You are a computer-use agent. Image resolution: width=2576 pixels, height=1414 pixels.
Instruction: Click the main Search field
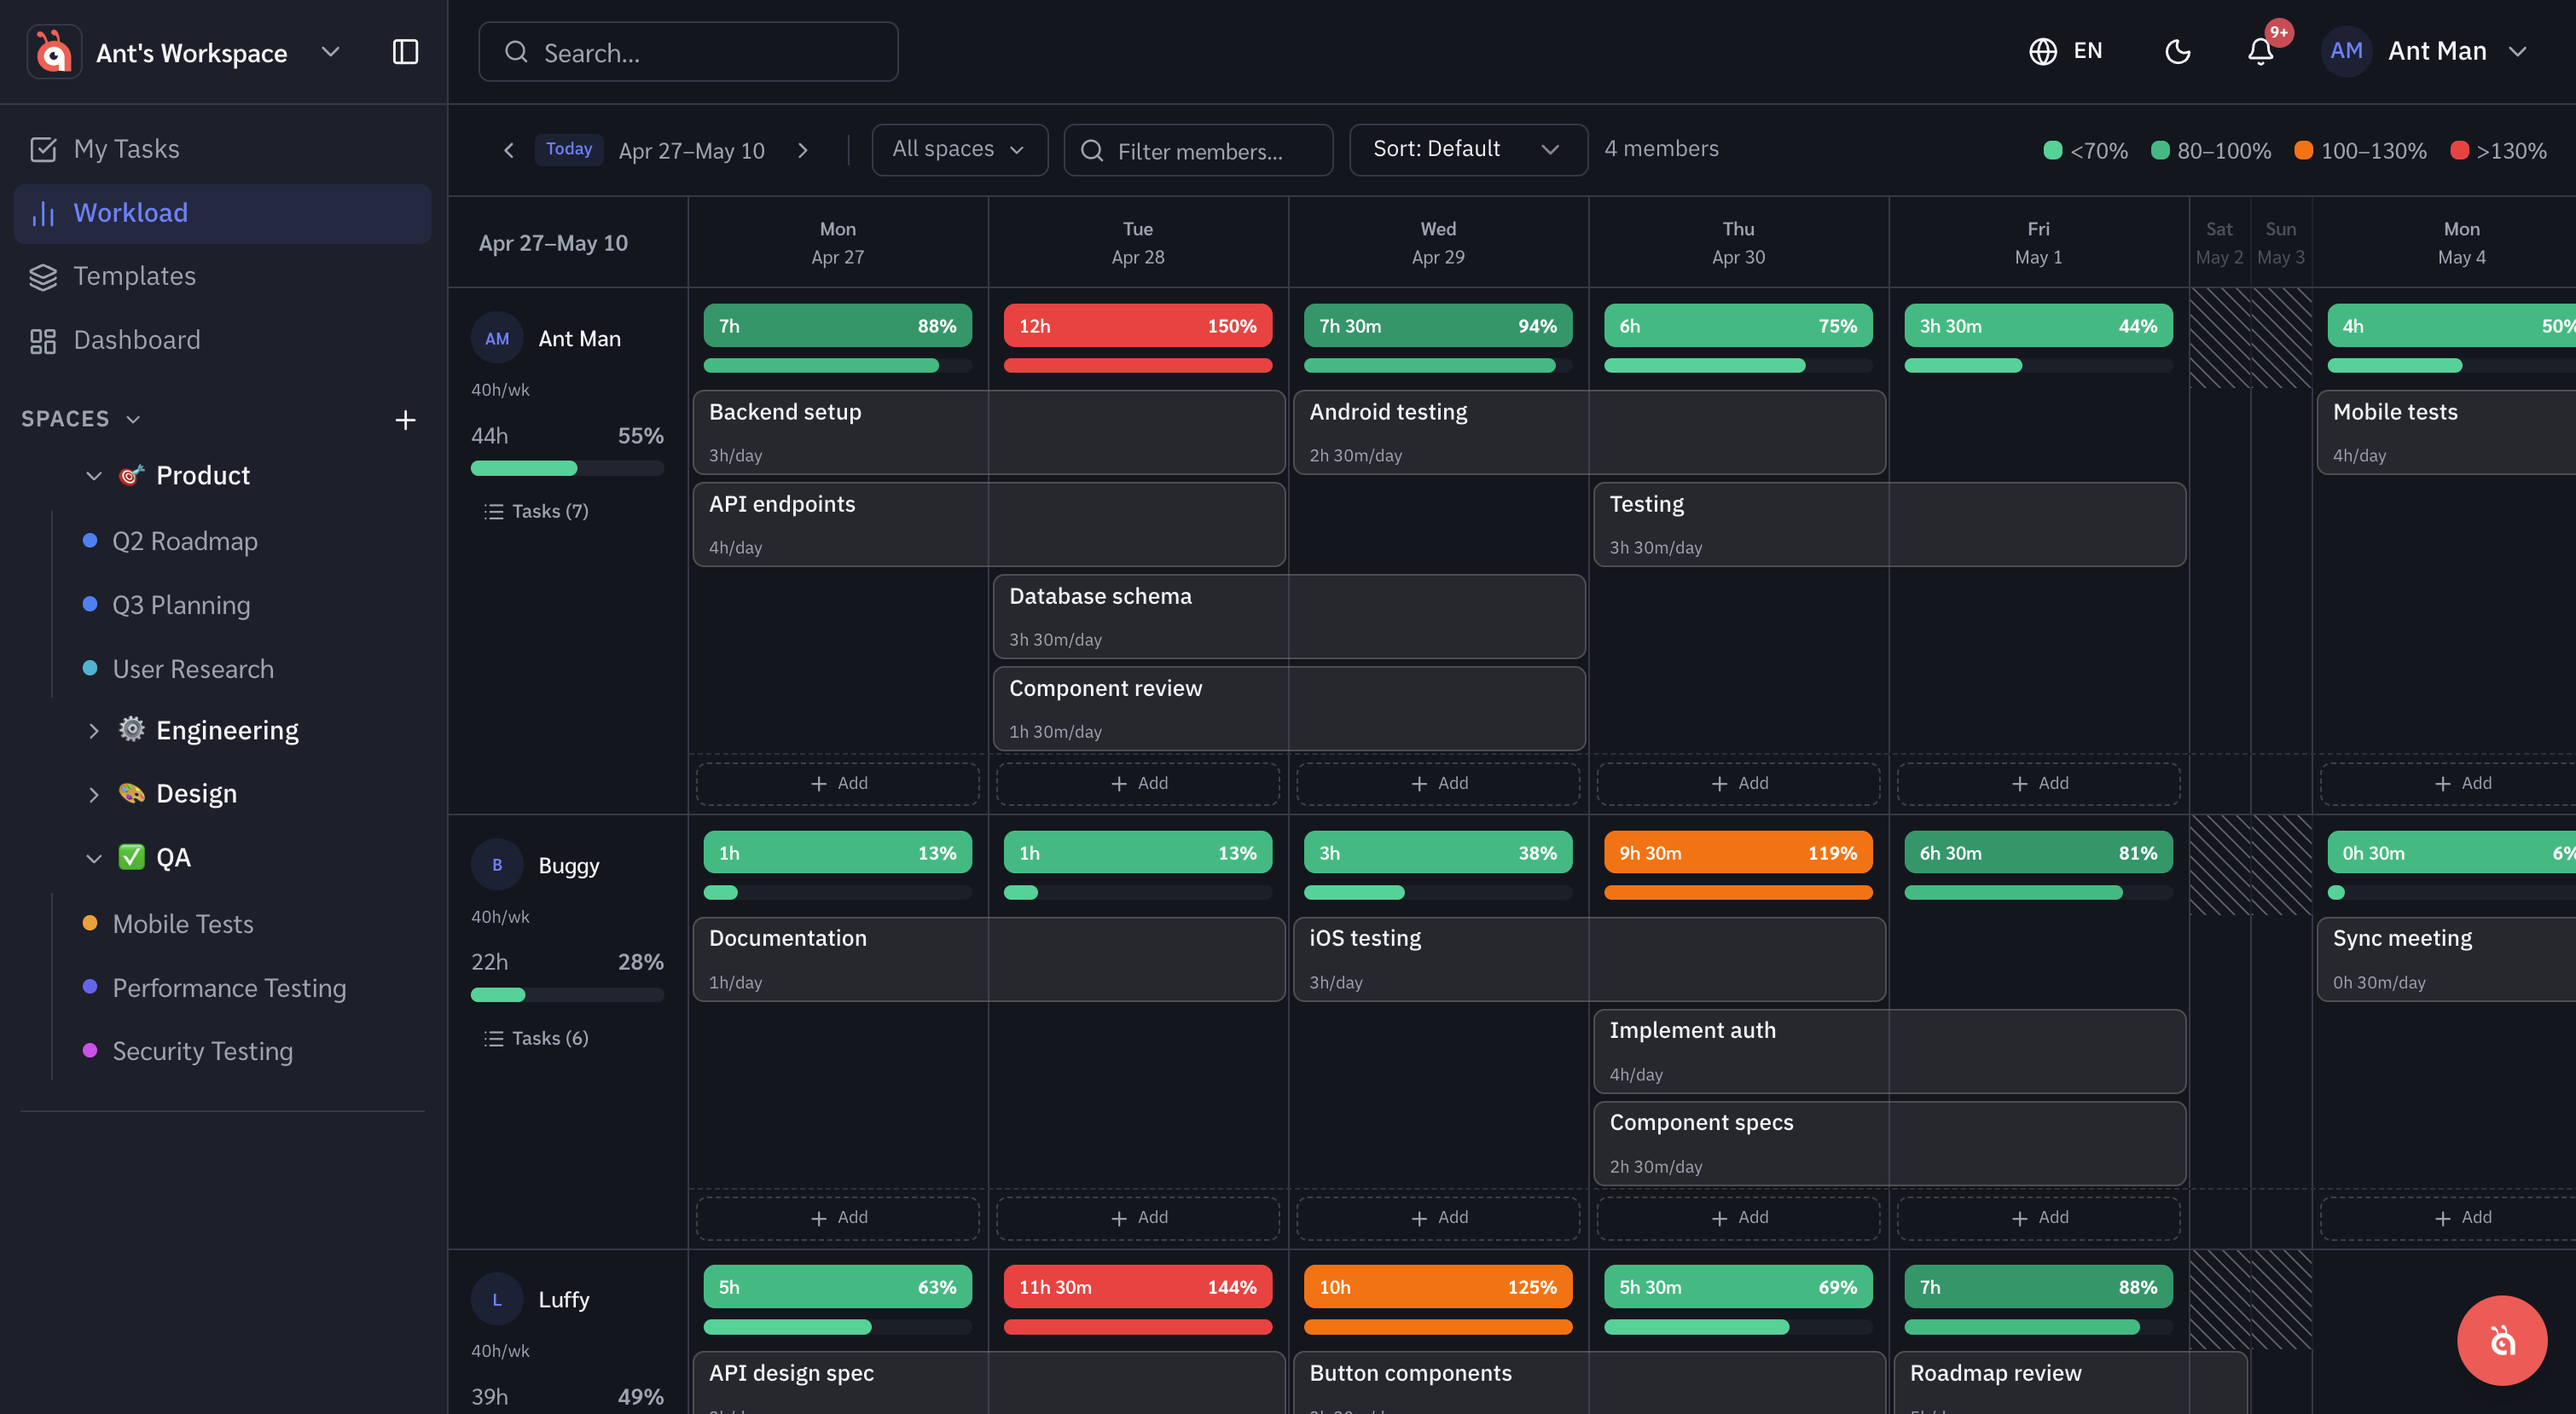pyautogui.click(x=688, y=52)
